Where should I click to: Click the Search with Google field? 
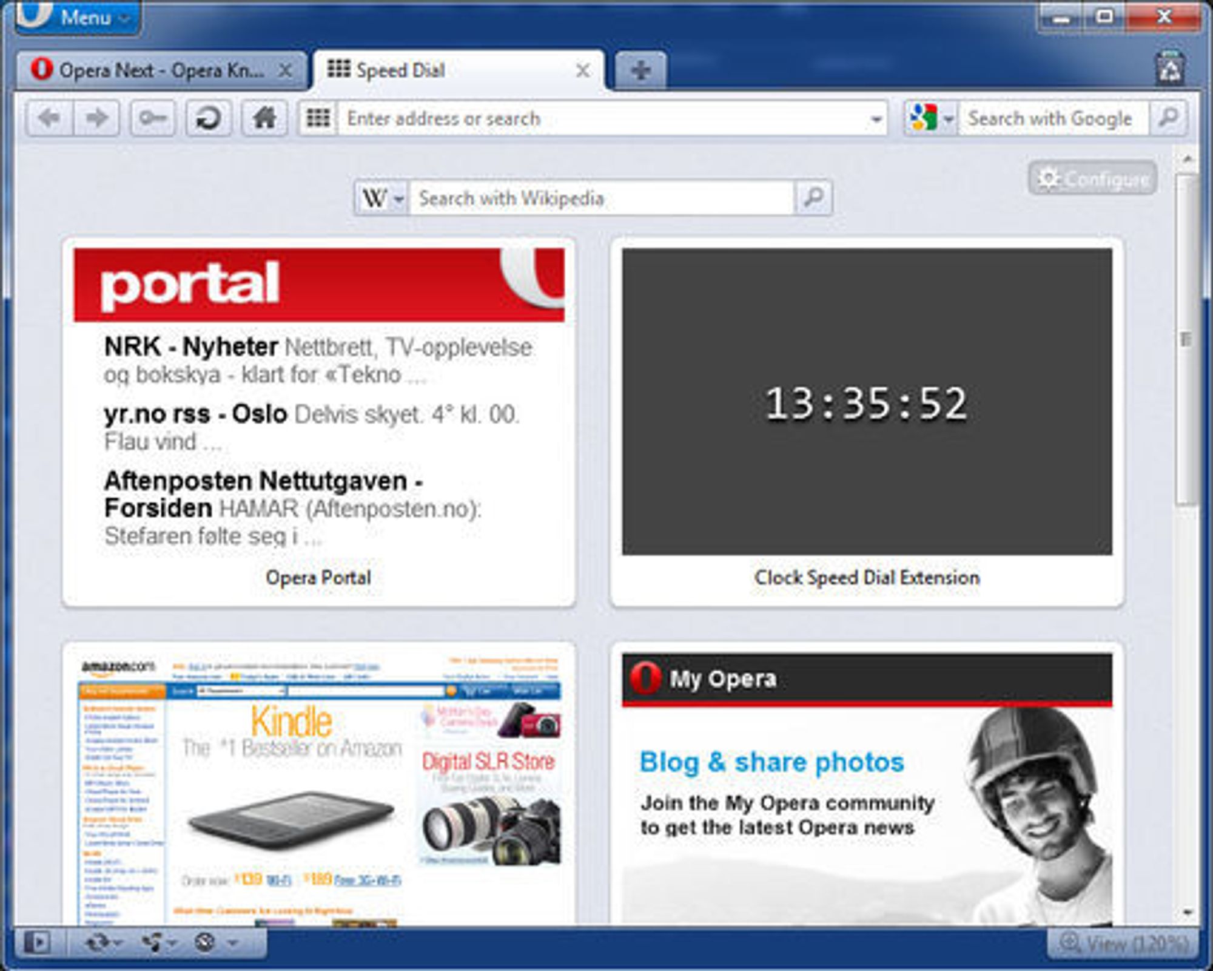click(x=1054, y=118)
